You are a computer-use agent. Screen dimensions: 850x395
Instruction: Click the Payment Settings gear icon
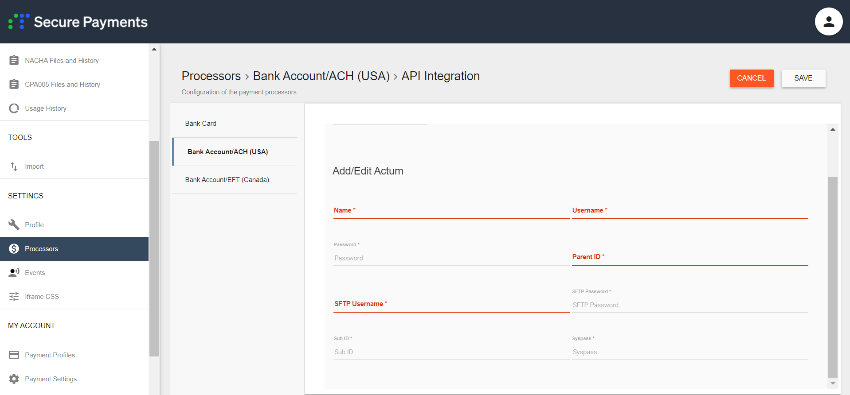point(14,379)
